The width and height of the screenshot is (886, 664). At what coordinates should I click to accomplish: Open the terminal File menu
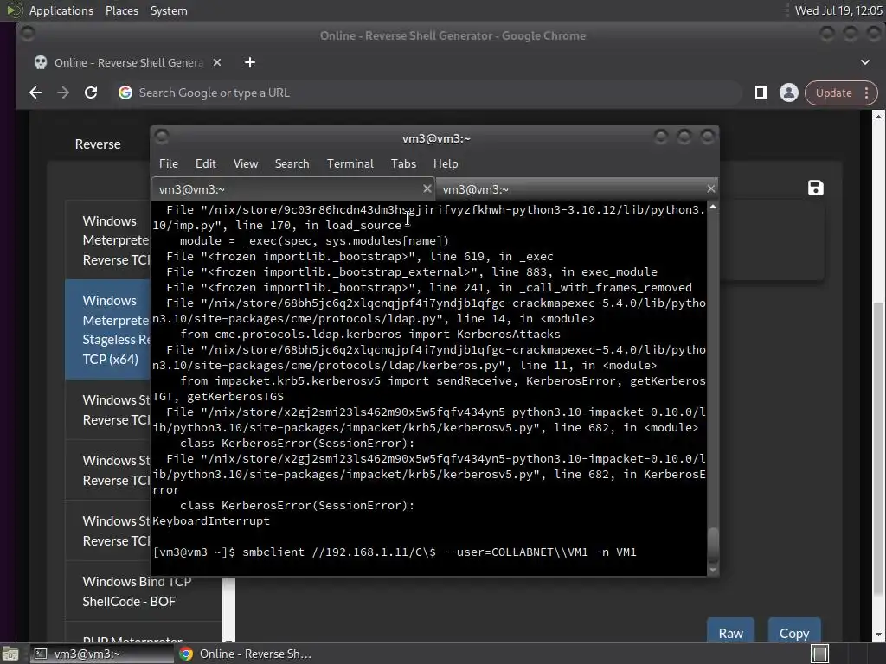(169, 163)
